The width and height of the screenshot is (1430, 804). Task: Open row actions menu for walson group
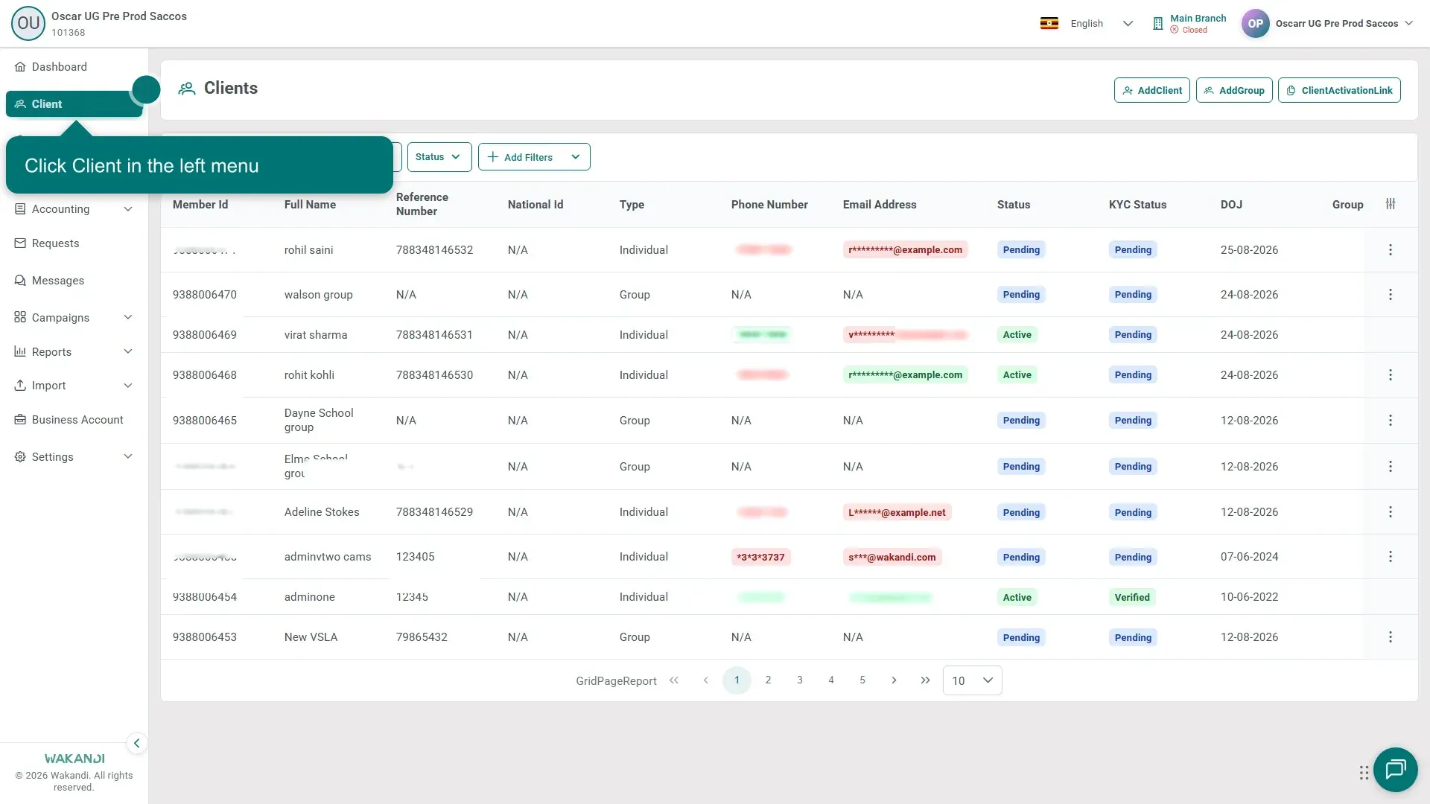1391,295
